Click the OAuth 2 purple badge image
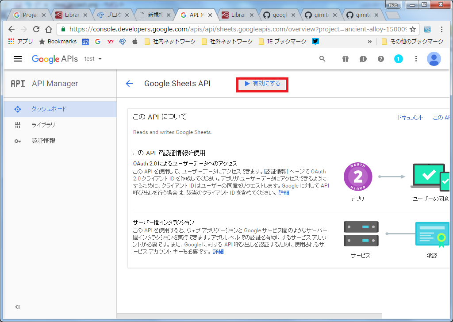The width and height of the screenshot is (453, 322). tap(357, 177)
